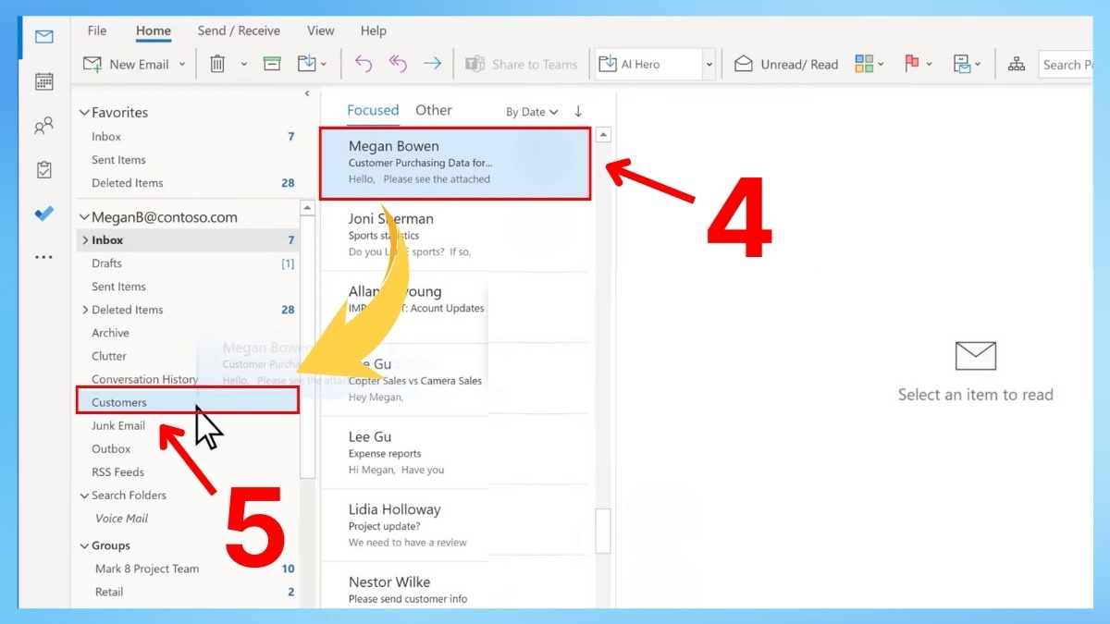The width and height of the screenshot is (1110, 624).
Task: Switch to the Other inbox tab
Action: 434,110
